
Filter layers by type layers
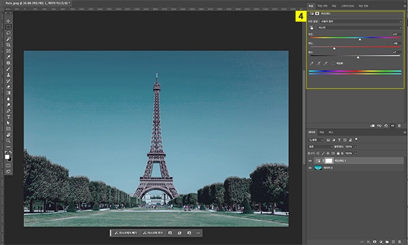tap(339, 140)
